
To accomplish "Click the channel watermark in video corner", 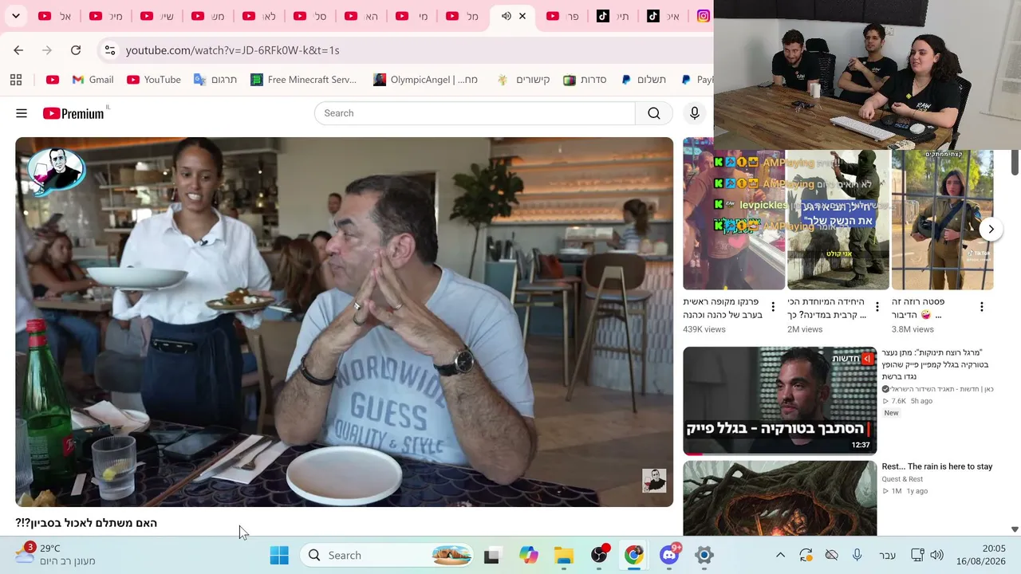I will click(654, 481).
